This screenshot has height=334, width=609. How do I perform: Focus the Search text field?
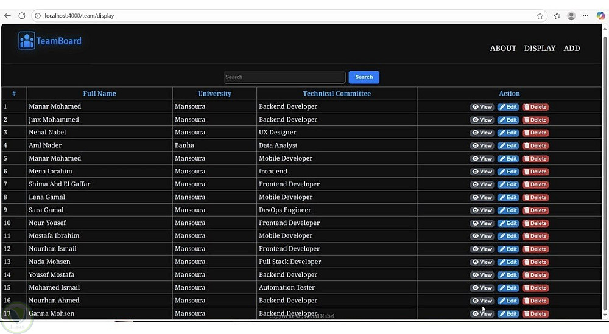pyautogui.click(x=284, y=77)
